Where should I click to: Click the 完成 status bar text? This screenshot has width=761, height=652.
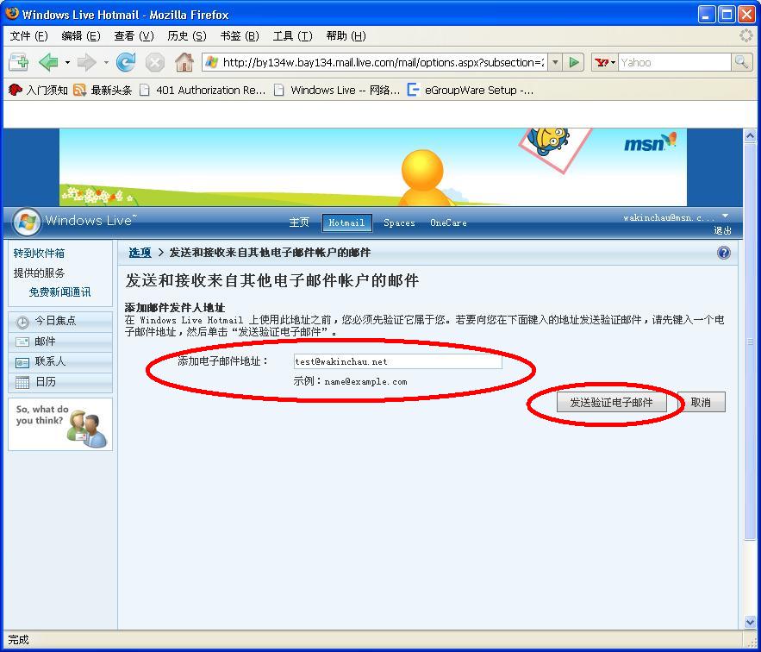point(18,639)
